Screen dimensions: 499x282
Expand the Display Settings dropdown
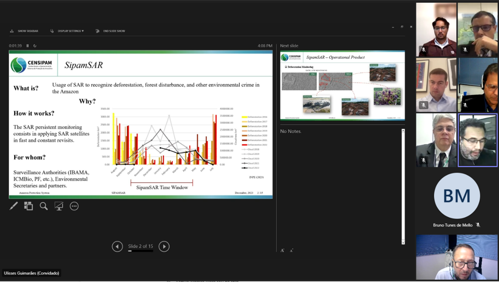click(x=67, y=31)
